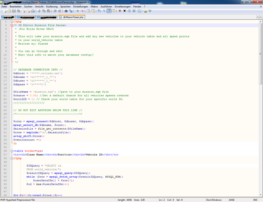The width and height of the screenshot is (263, 202).
Task: Save all open files
Action: click(x=19, y=11)
